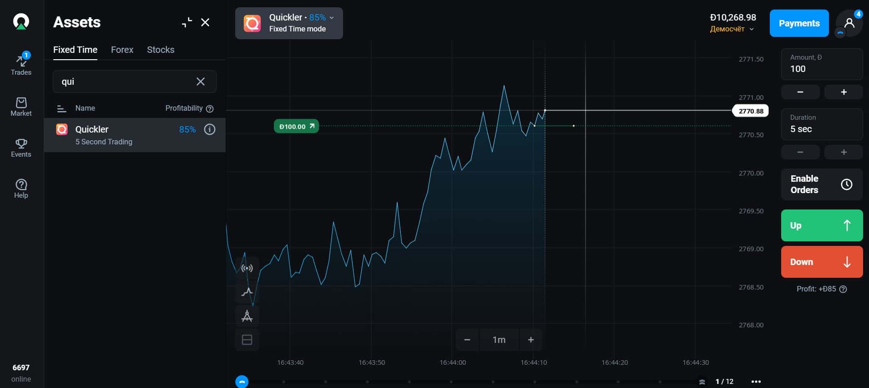This screenshot has height=388, width=869.
Task: Open the 1m timeframe selector
Action: (x=499, y=340)
